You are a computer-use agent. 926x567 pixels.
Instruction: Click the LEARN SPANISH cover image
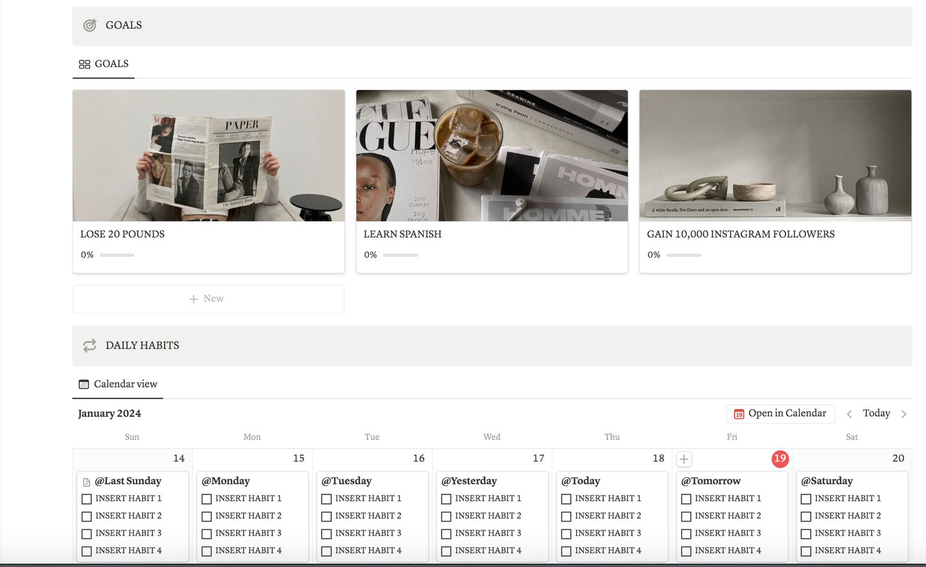(x=492, y=155)
